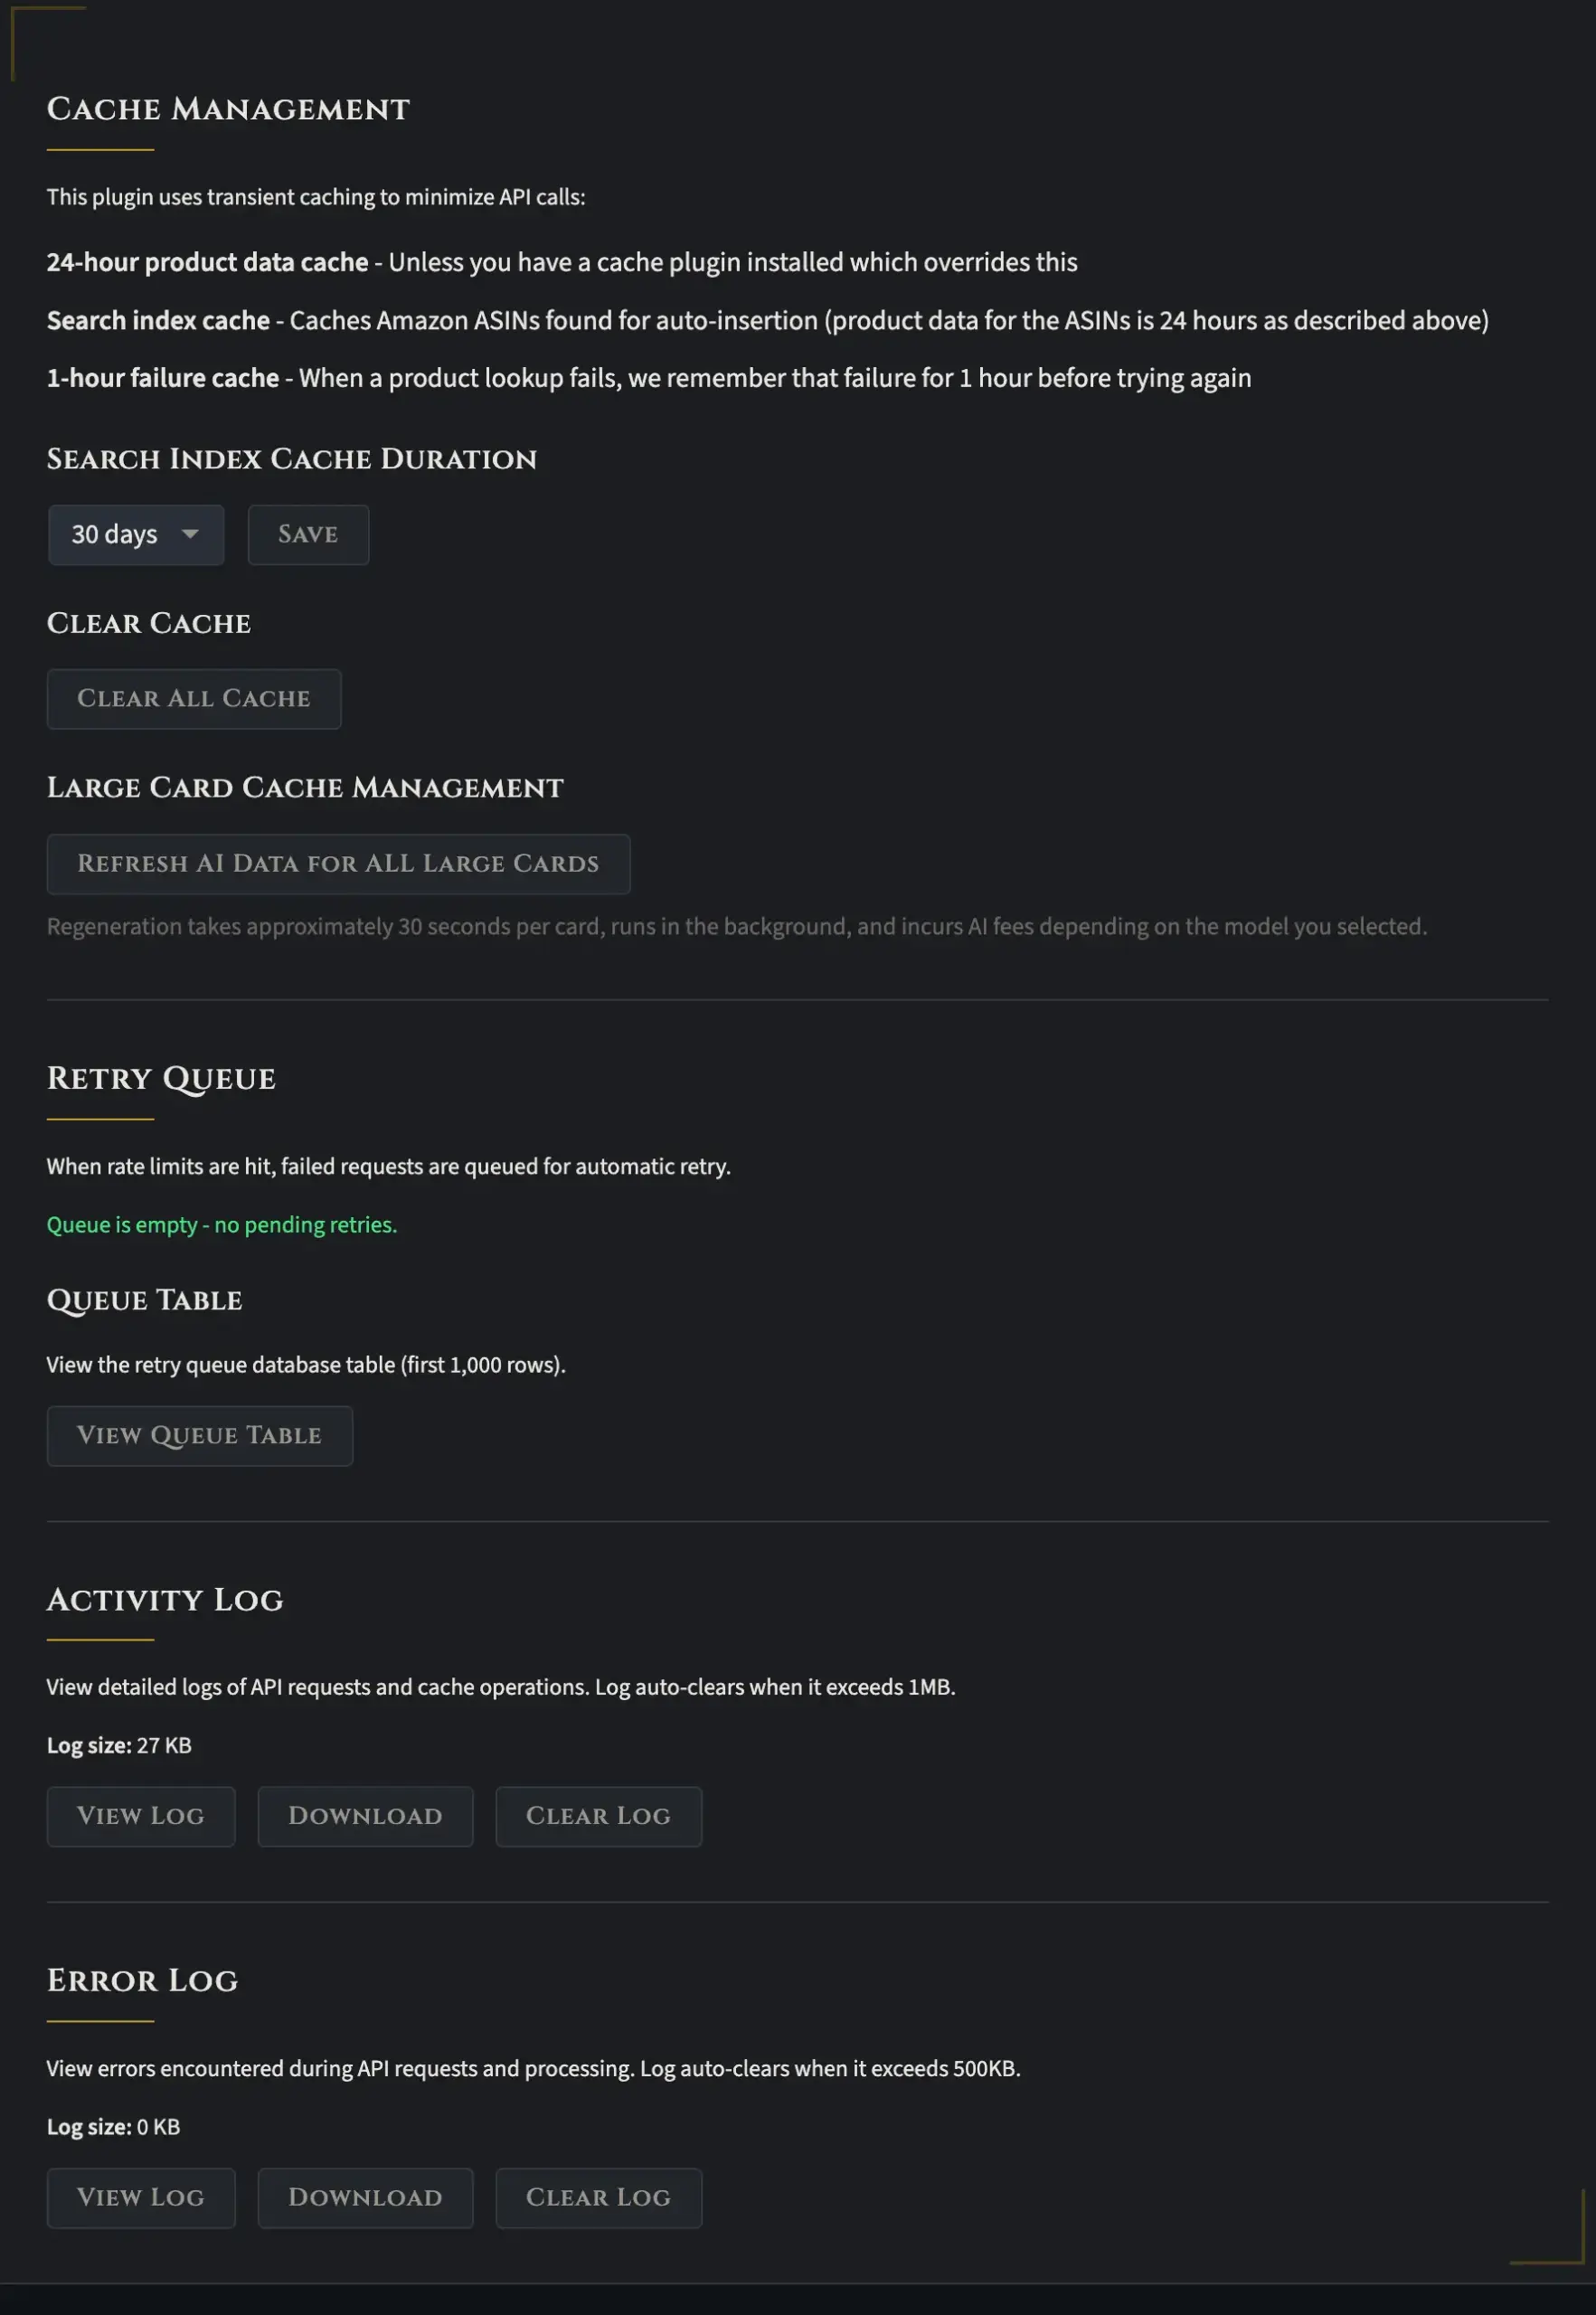The width and height of the screenshot is (1596, 2315).
Task: Click the '1-hour failure cache' bold text
Action: [x=163, y=378]
